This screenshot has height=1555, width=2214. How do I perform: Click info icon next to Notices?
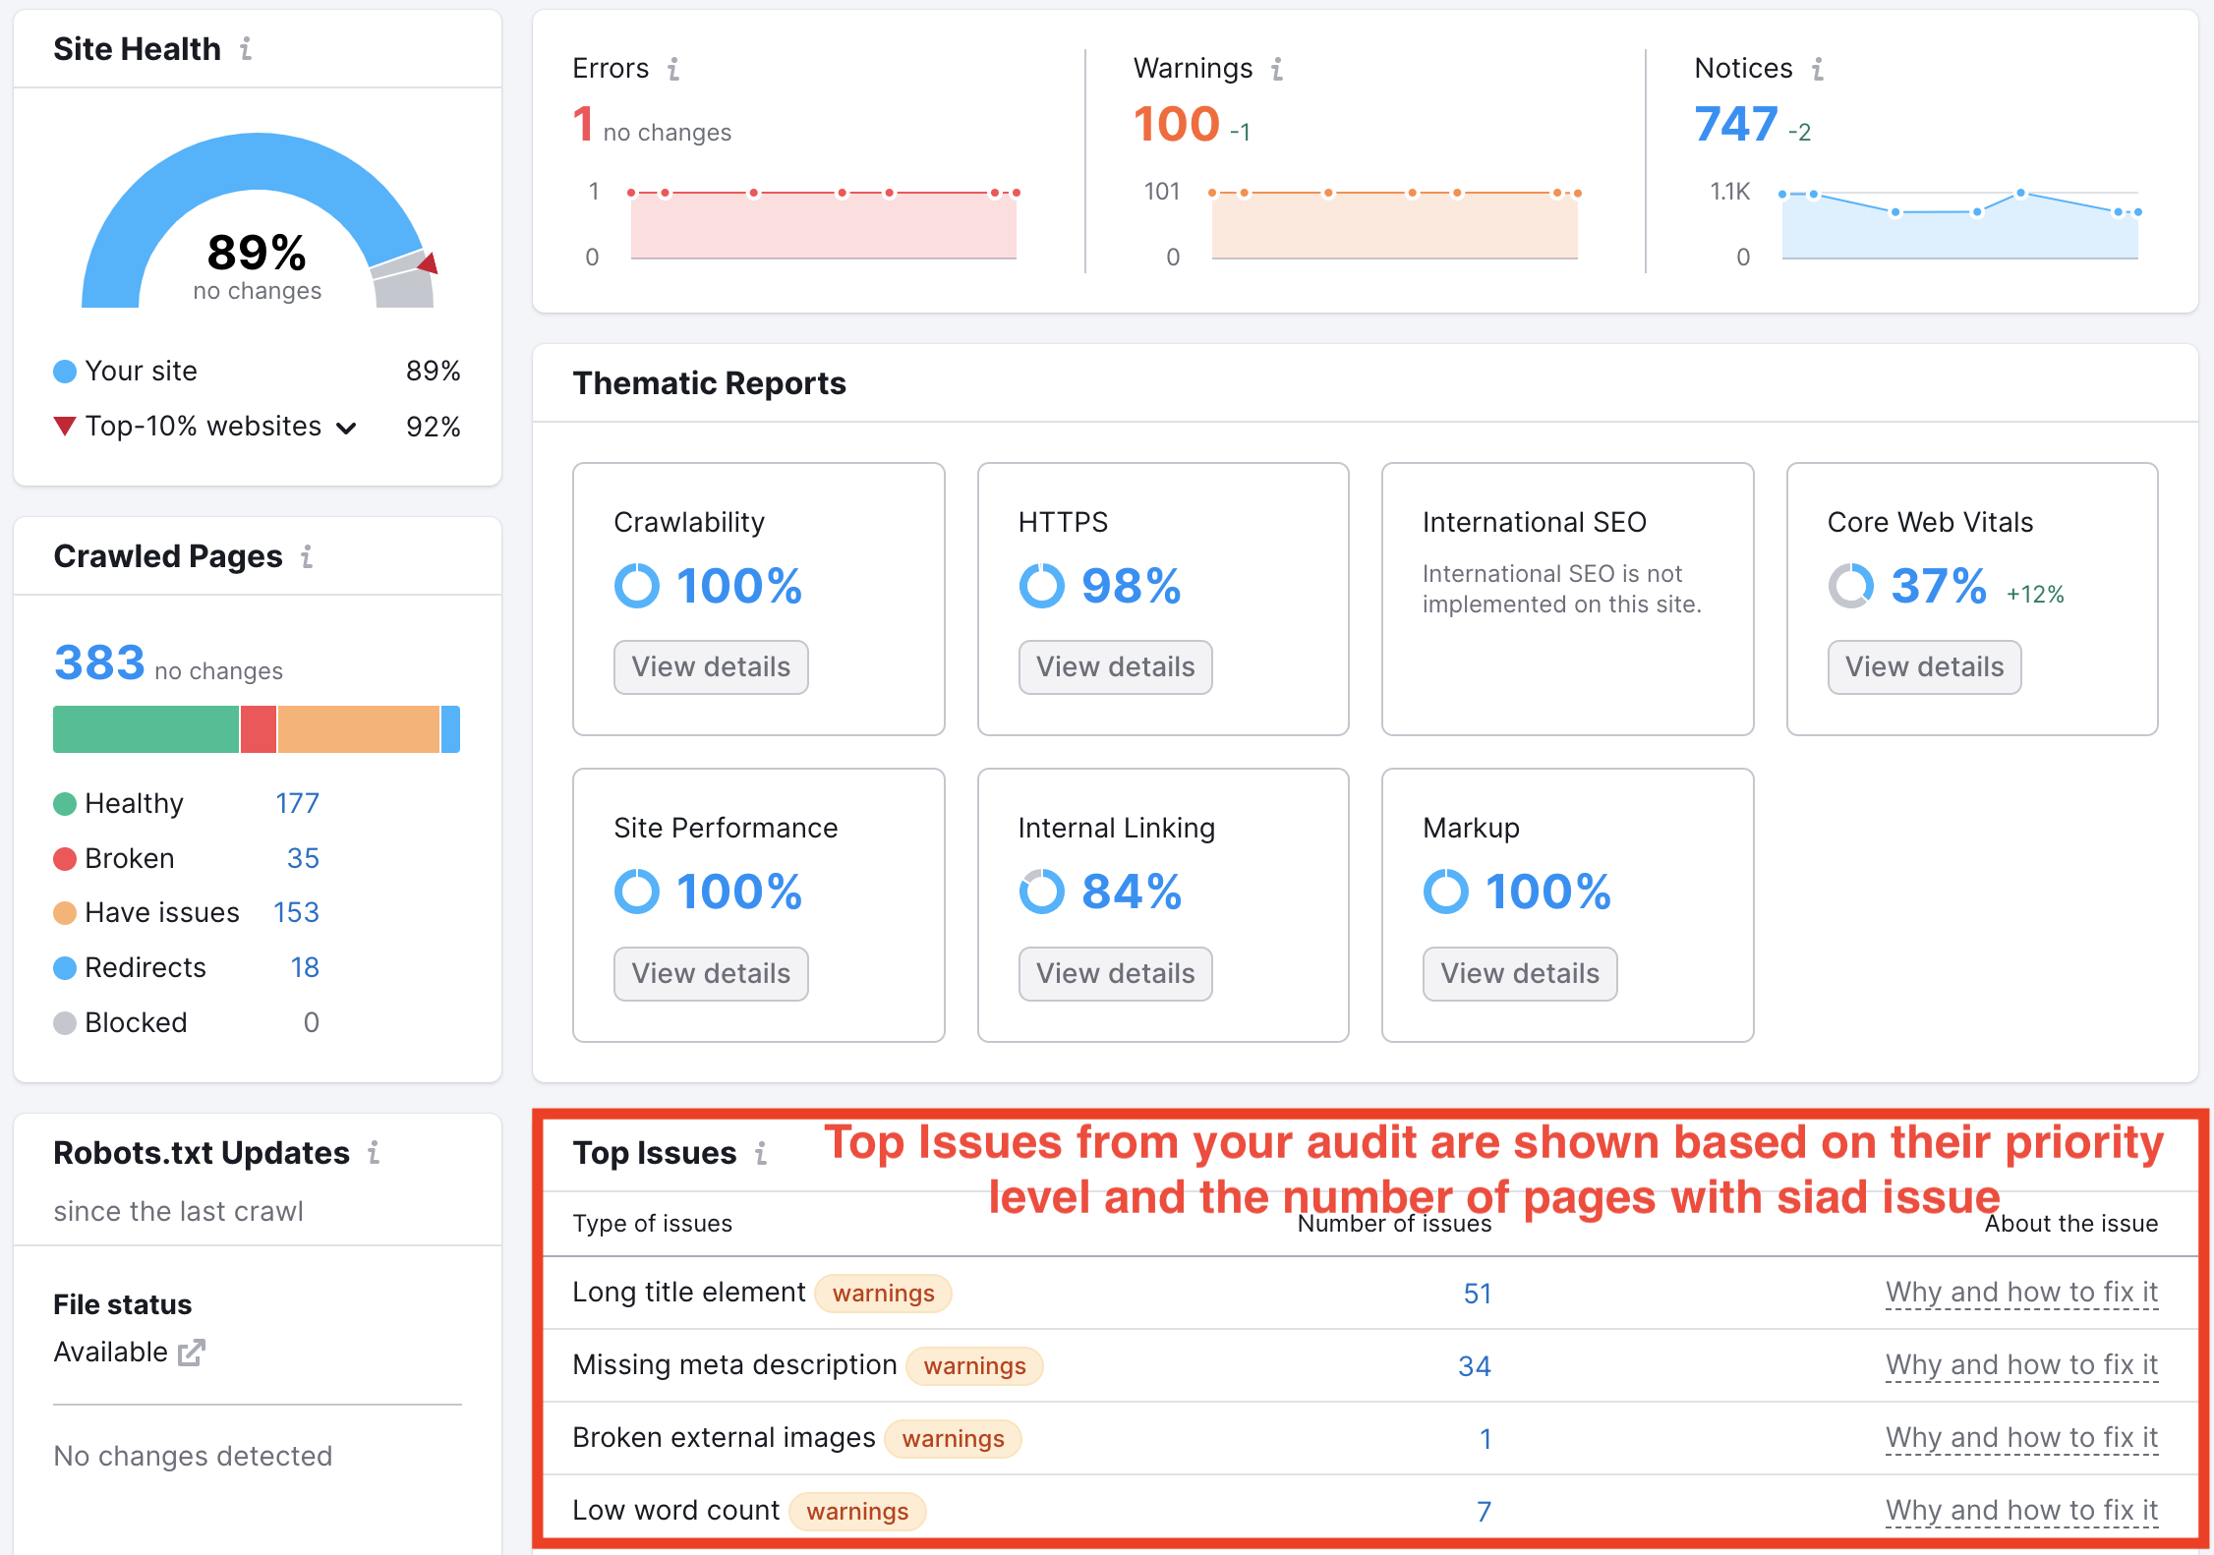point(1818,69)
